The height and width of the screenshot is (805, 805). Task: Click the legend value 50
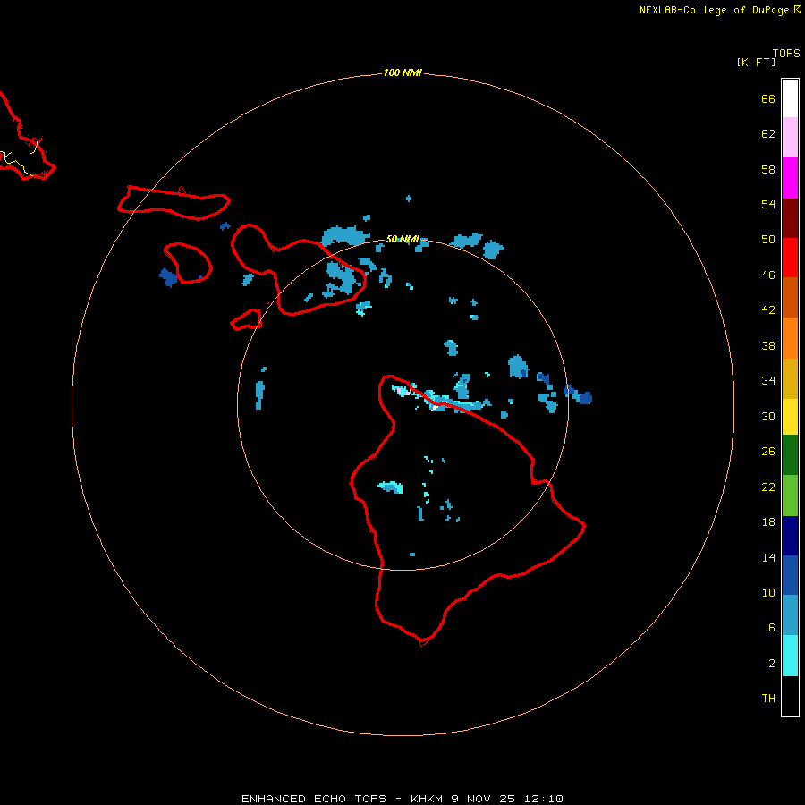768,240
